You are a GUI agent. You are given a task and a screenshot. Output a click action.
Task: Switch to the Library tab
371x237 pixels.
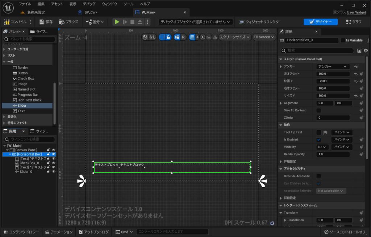39,32
